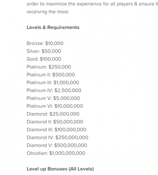
Task: Click the Platinum VI: $10,000,000 line
Action: [55, 106]
